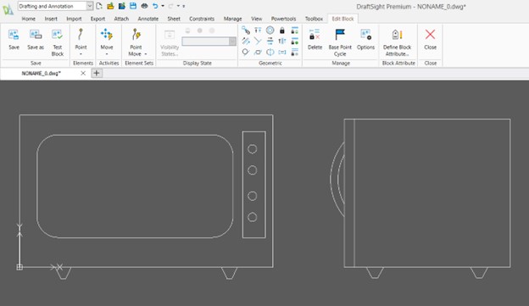Switch to the Insert tab
529x306 pixels.
[x=51, y=19]
